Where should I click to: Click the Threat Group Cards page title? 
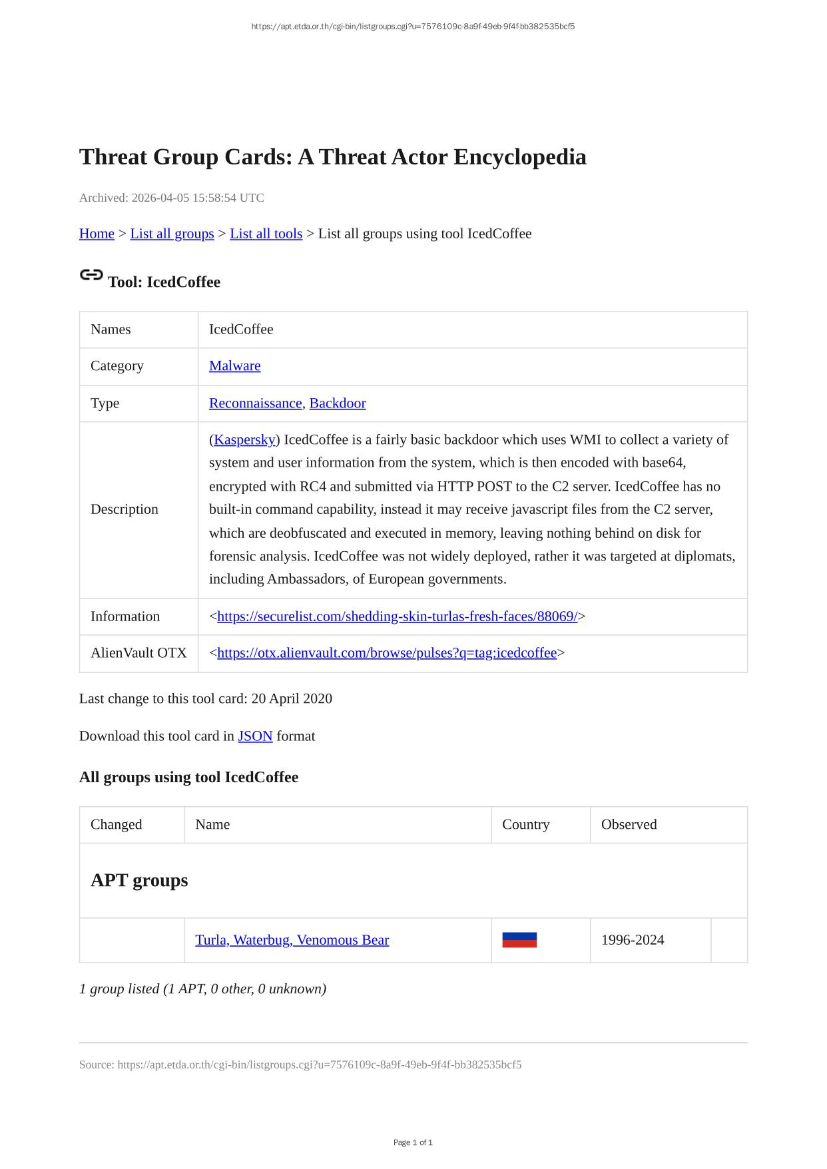tap(332, 157)
